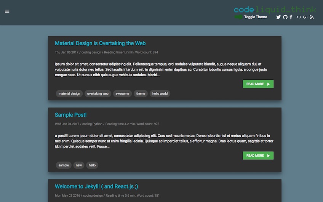Select the sample tag under Sample Post
The width and height of the screenshot is (323, 202).
tap(64, 165)
